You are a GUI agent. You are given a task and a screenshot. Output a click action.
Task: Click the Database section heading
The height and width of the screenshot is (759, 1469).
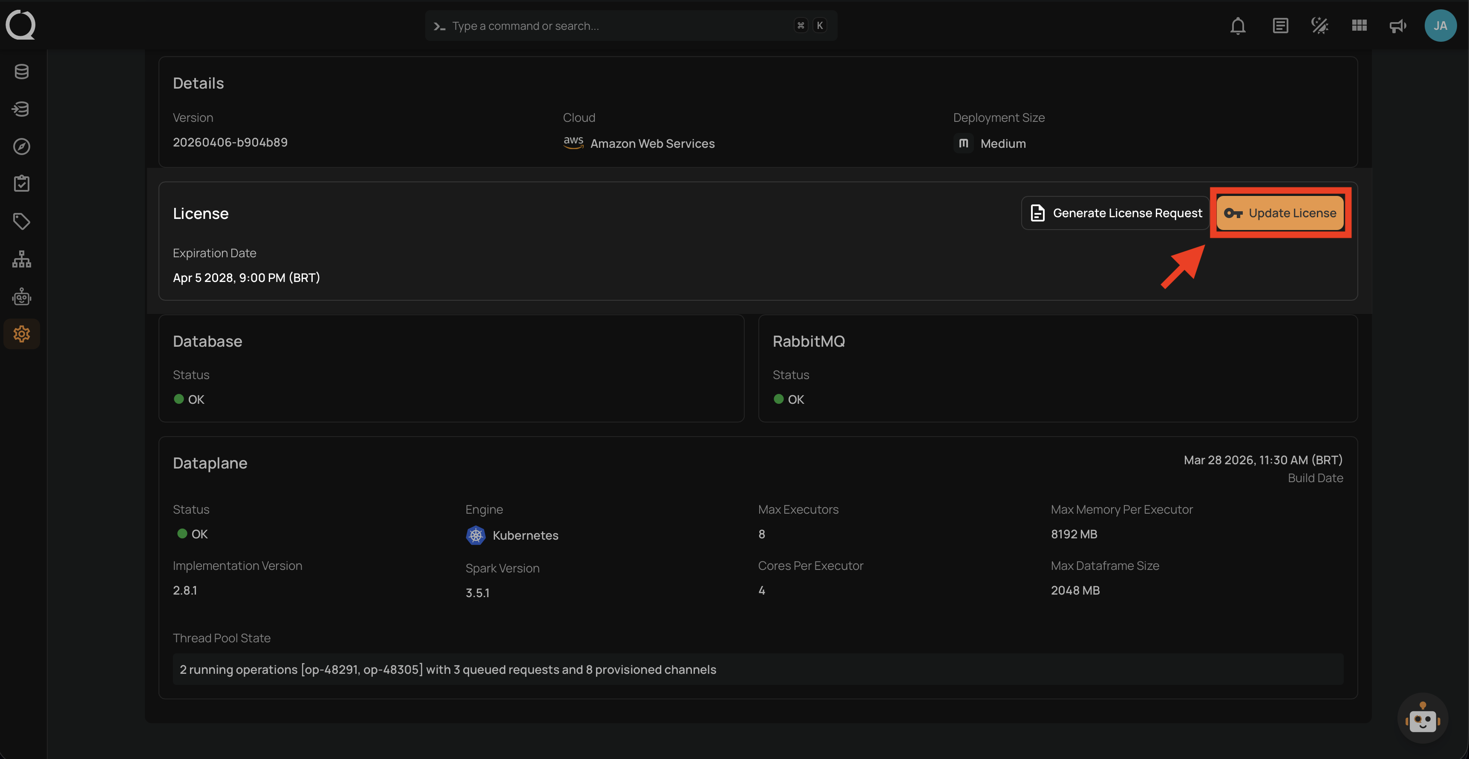[207, 341]
